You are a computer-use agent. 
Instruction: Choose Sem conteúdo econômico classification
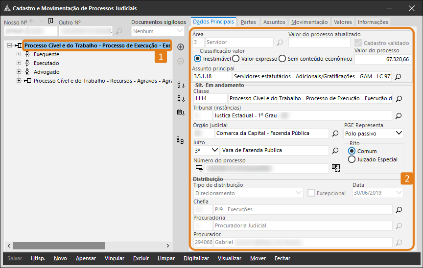click(x=282, y=59)
